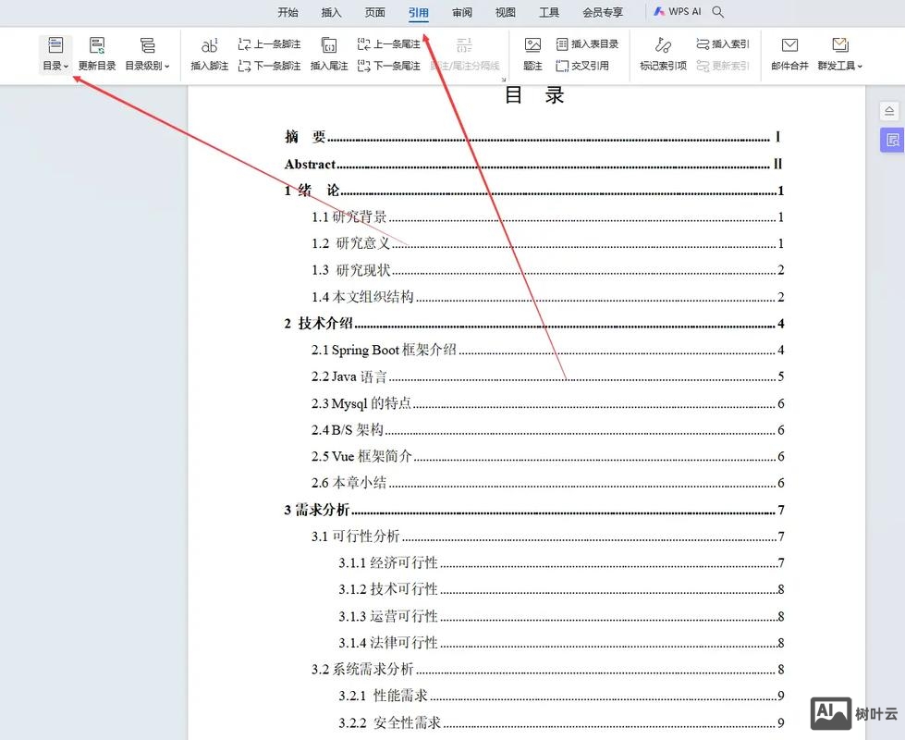
Task: Click 插入表目录 button
Action: [x=587, y=43]
